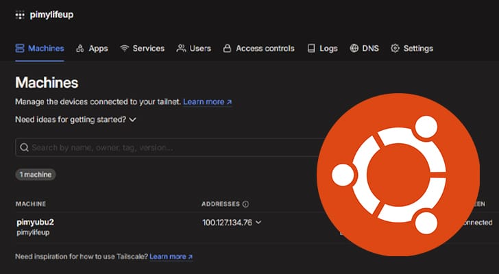Click the Users people icon
499x274 pixels.
click(181, 49)
